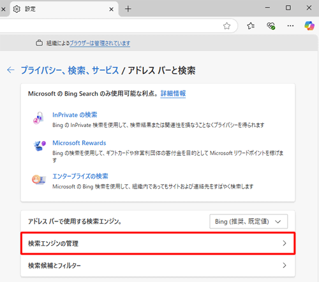Click the 検索候補とフィルター label text
The height and width of the screenshot is (282, 319).
tap(54, 265)
